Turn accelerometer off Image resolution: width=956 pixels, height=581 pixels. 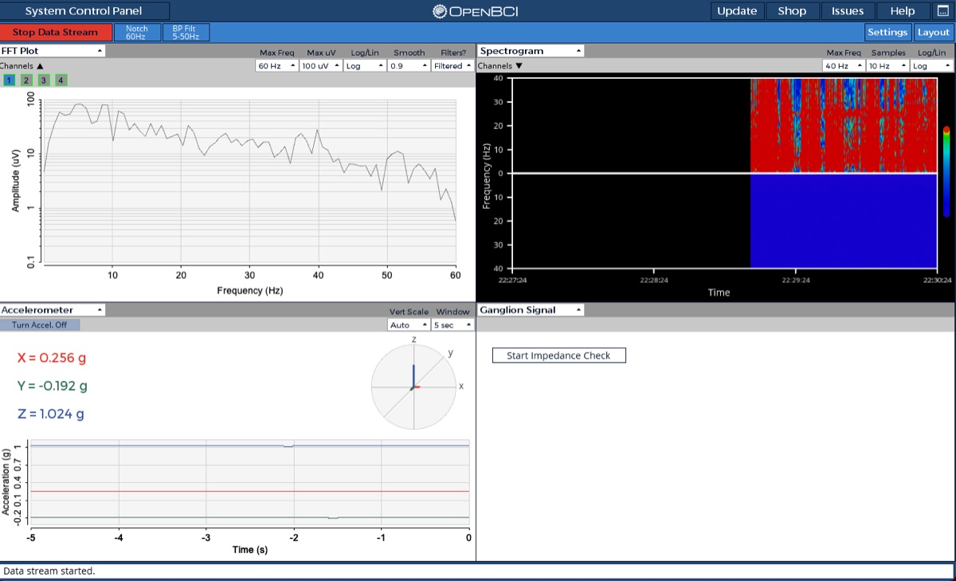[x=40, y=324]
